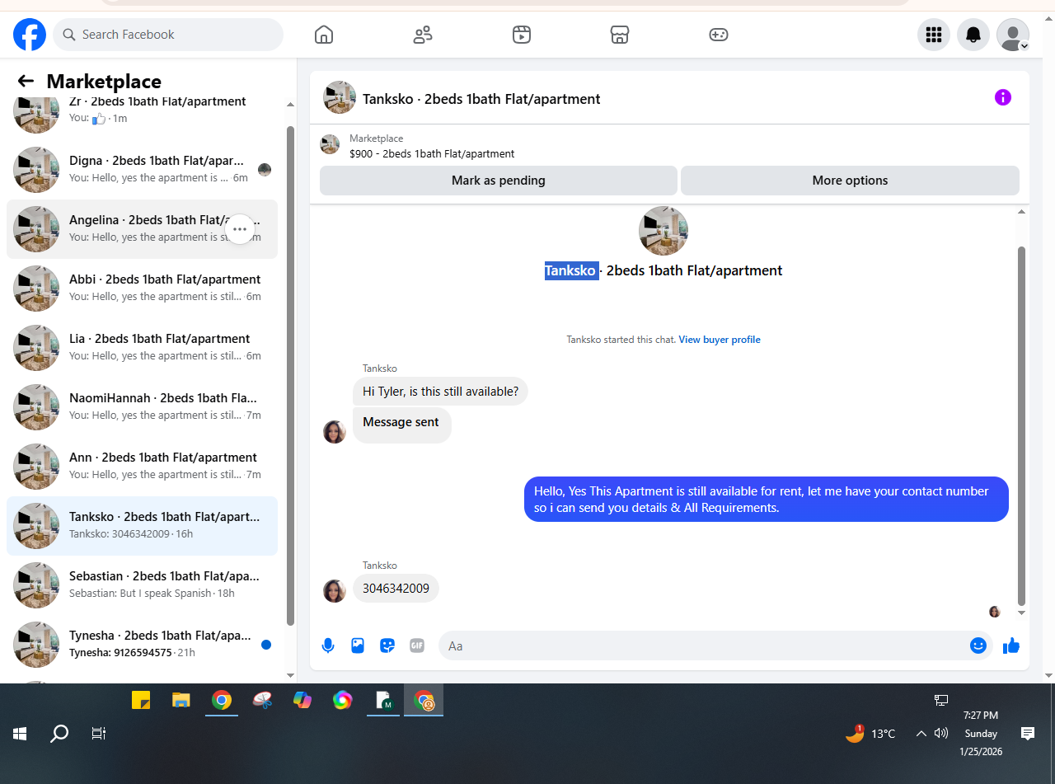Click the blue apartment availability reply message
1055x784 pixels.
pyautogui.click(x=767, y=499)
